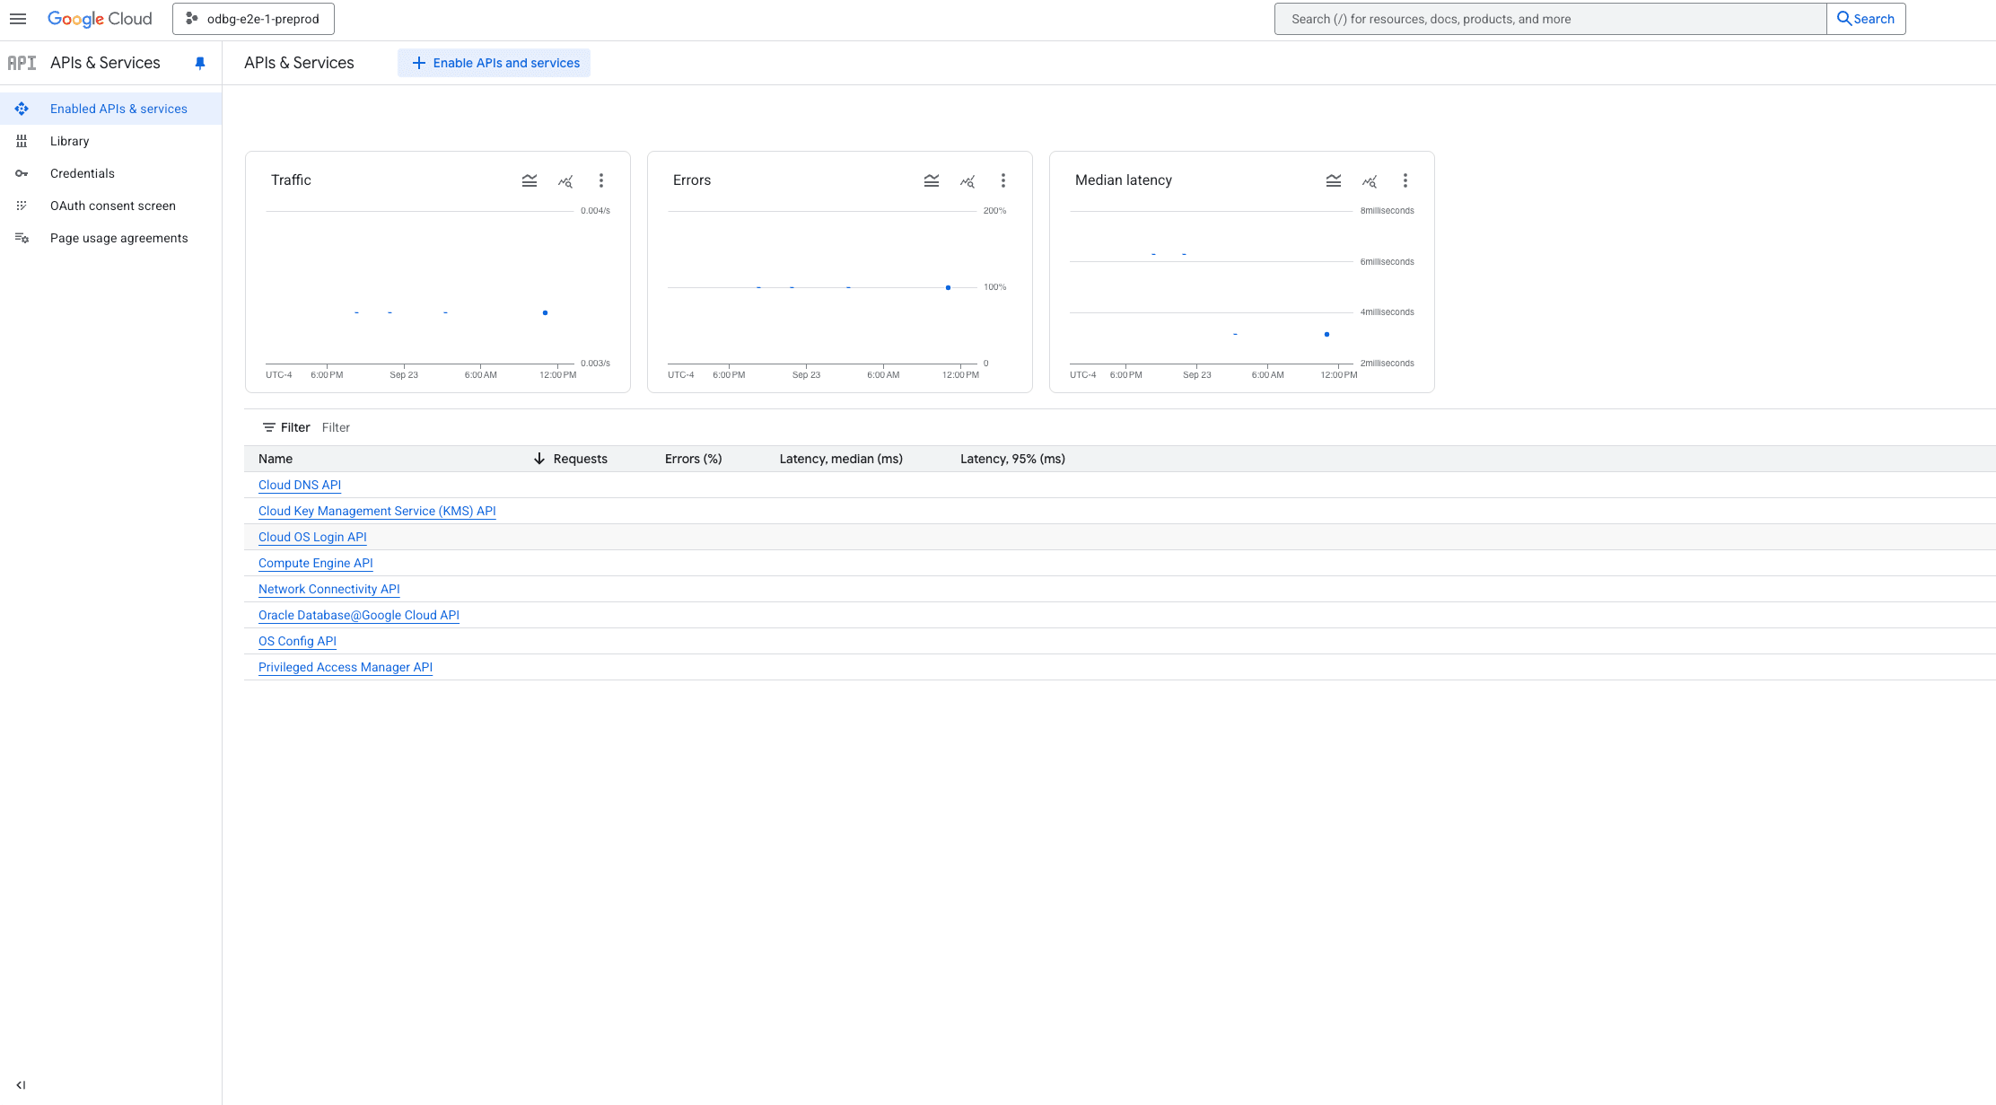Screen dimensions: 1996x1105
Task: Open the navigation menu (hamburger icon)
Action: [x=18, y=18]
